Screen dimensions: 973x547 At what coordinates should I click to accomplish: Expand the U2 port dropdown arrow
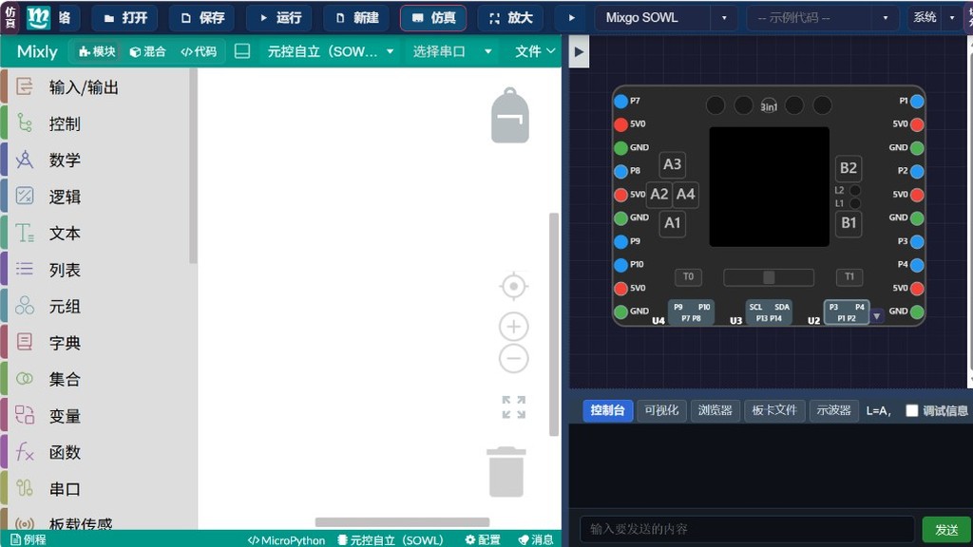pyautogui.click(x=876, y=316)
